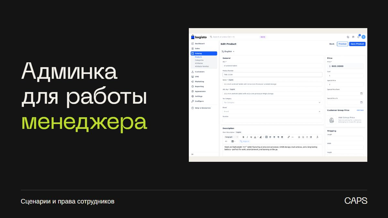Insert numbered list in editor

point(299,137)
